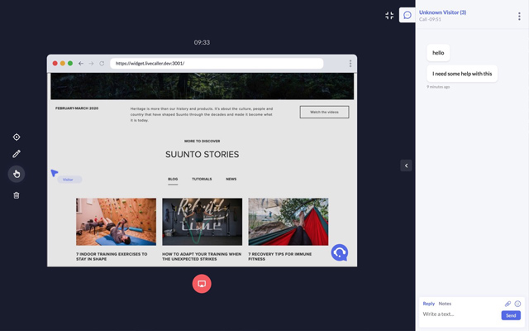Screen dimensions: 529x331
Task: Select the BLOG tab
Action: [x=173, y=179]
